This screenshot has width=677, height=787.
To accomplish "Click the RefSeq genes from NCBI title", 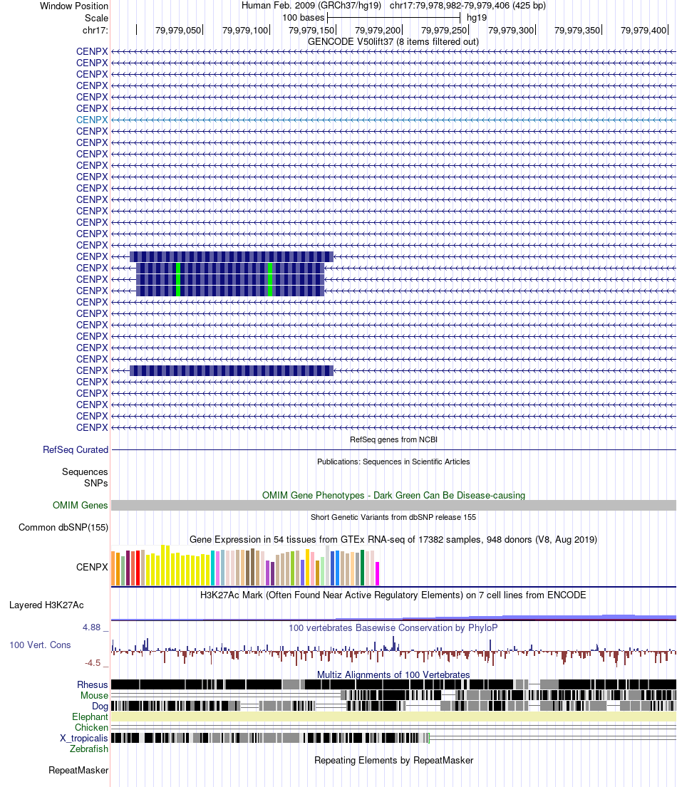I will pyautogui.click(x=394, y=439).
